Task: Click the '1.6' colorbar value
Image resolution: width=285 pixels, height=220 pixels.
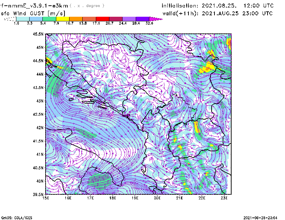Action: click(x=16, y=23)
